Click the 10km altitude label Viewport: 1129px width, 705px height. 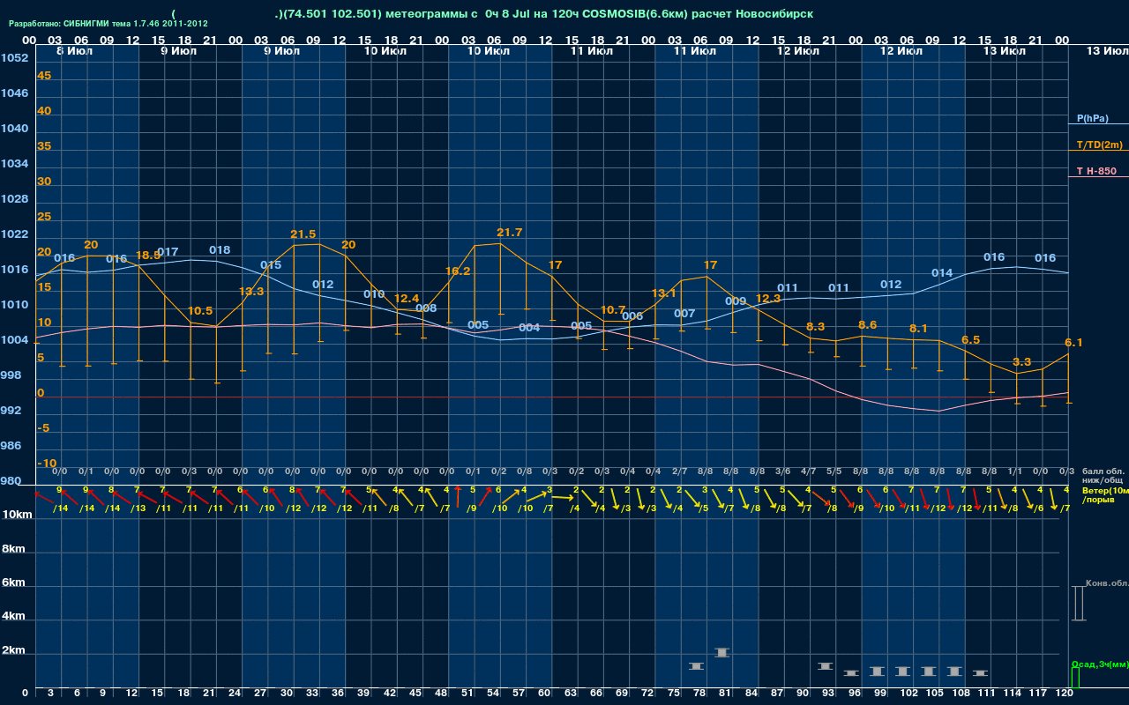(17, 515)
